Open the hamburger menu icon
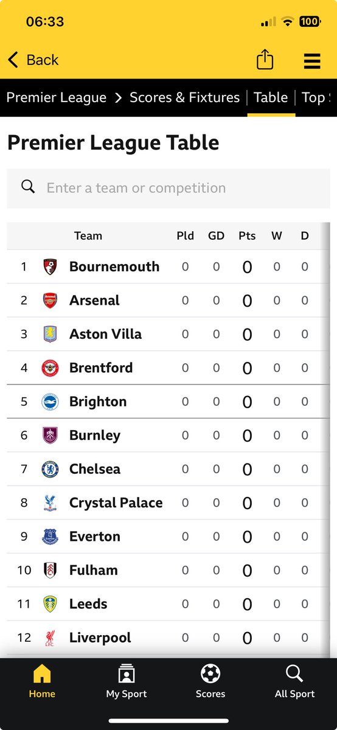The width and height of the screenshot is (337, 730). point(312,61)
